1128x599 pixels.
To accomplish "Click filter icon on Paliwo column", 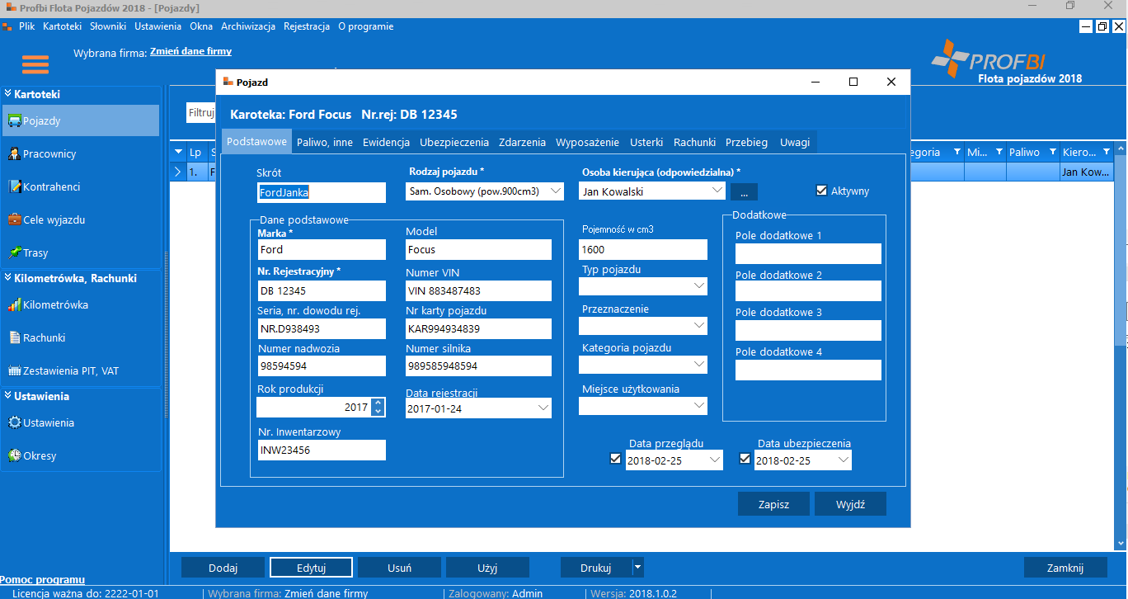I will tap(1051, 152).
